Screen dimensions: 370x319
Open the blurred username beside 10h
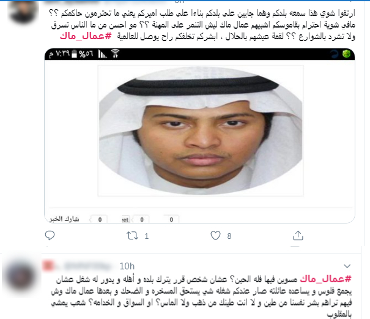point(78,266)
